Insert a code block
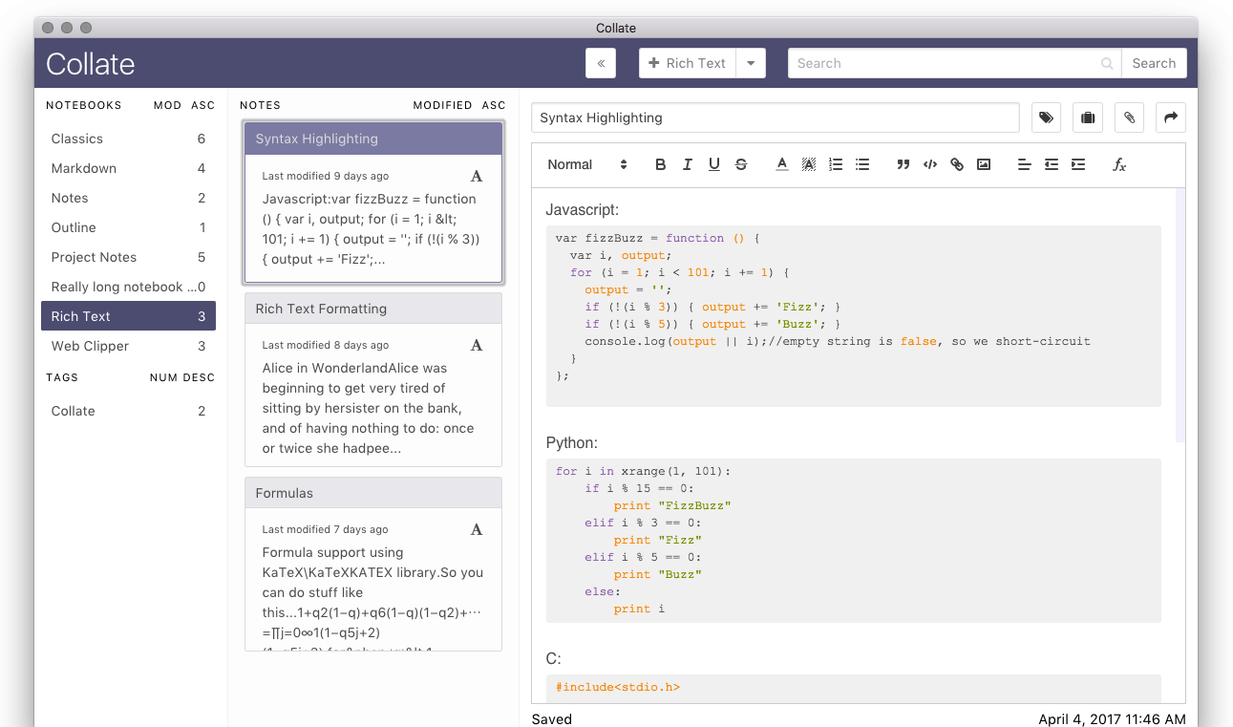 coord(929,164)
